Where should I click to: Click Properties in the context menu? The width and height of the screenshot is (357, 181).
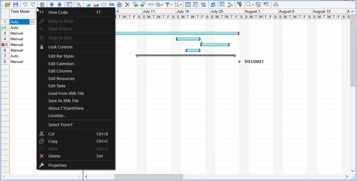(57, 165)
